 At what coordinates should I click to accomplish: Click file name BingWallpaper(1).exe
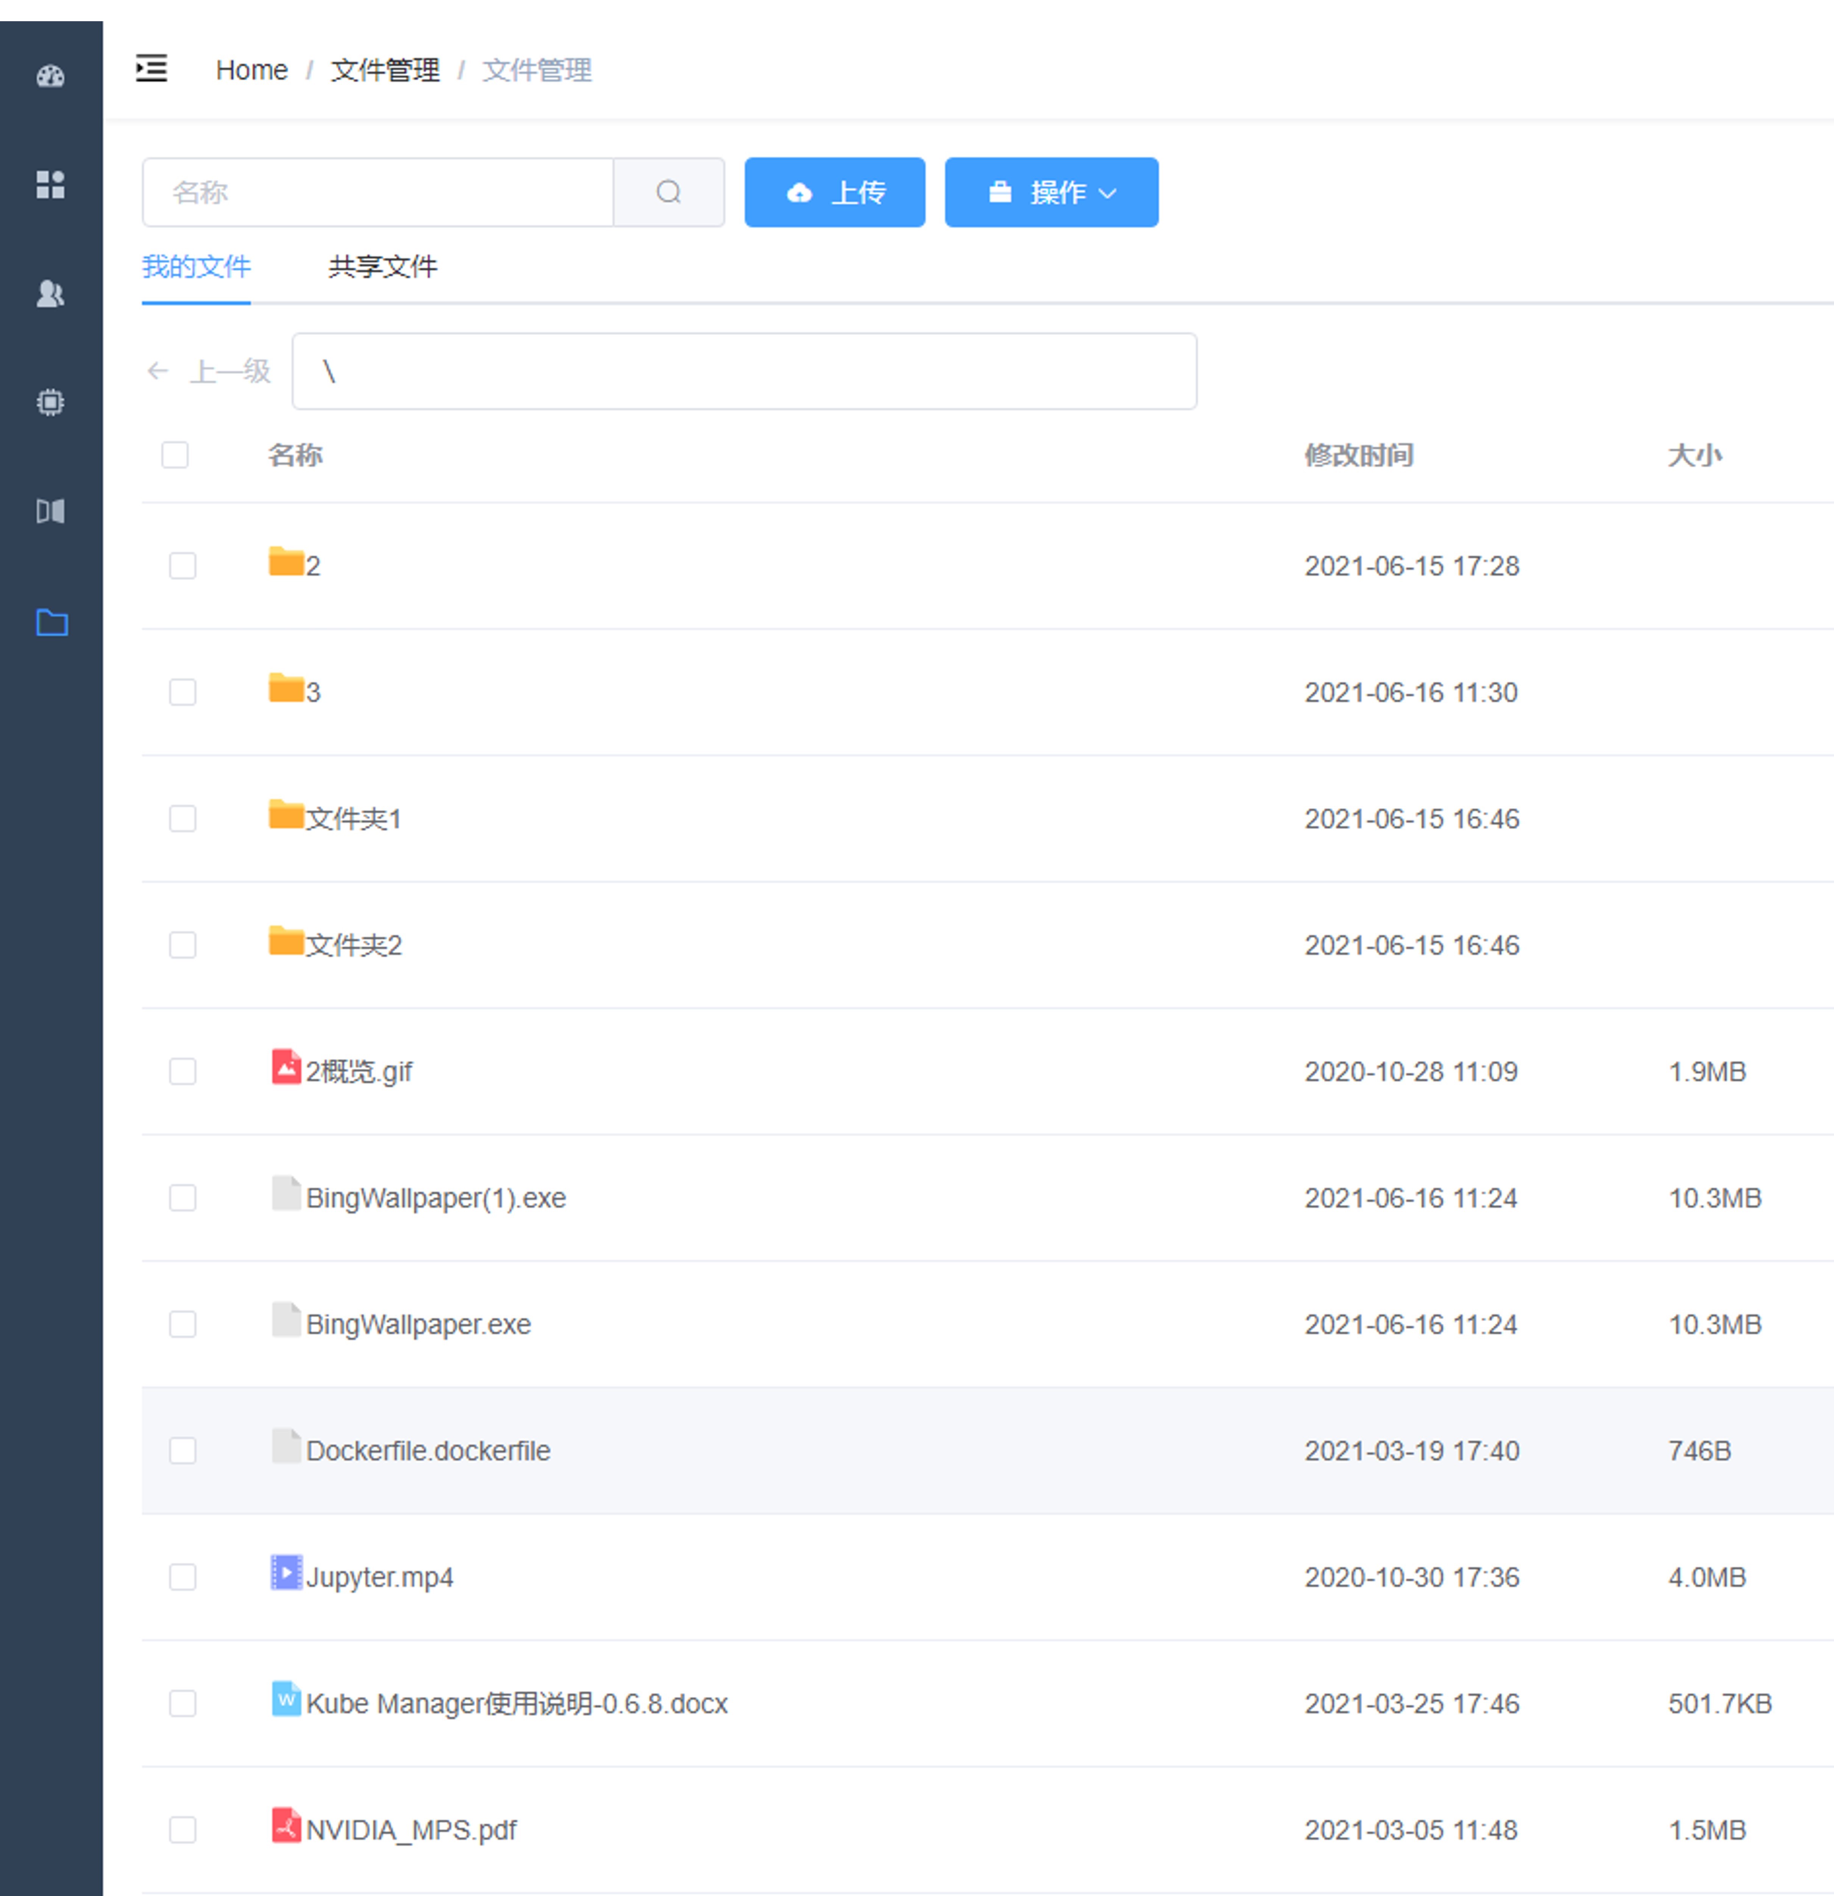coord(436,1199)
